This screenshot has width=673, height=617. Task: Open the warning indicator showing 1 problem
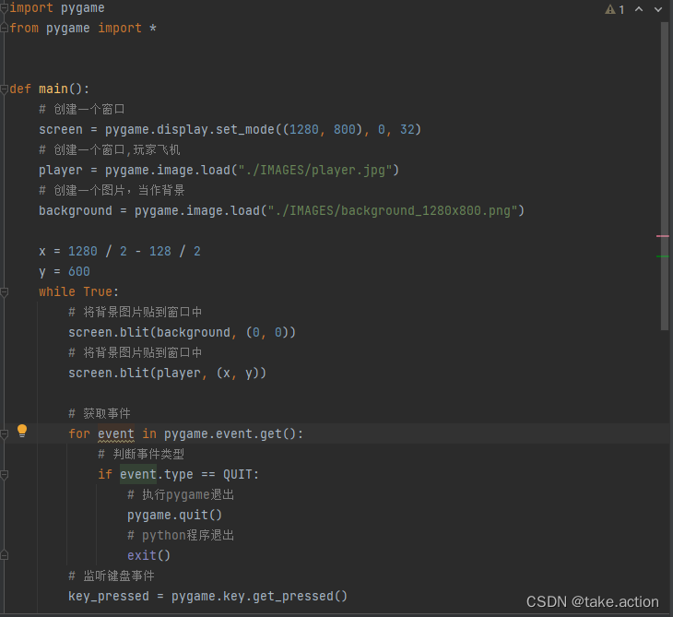point(615,9)
